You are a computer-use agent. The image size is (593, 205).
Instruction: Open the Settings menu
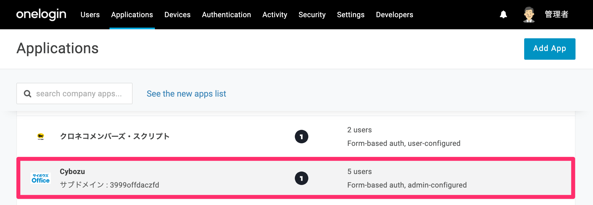351,15
